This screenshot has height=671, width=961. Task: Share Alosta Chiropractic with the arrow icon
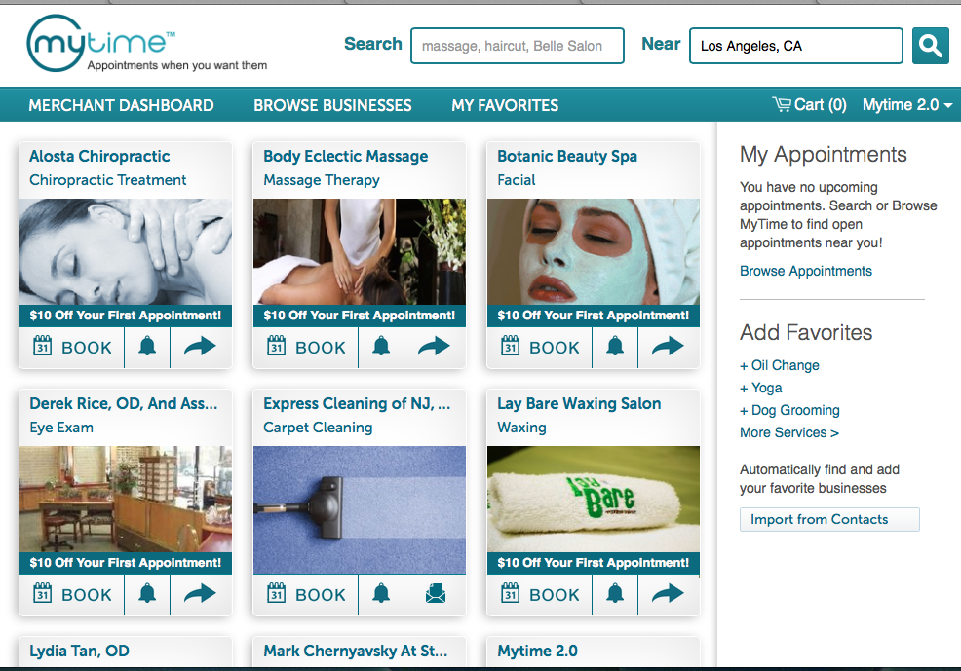pyautogui.click(x=201, y=347)
